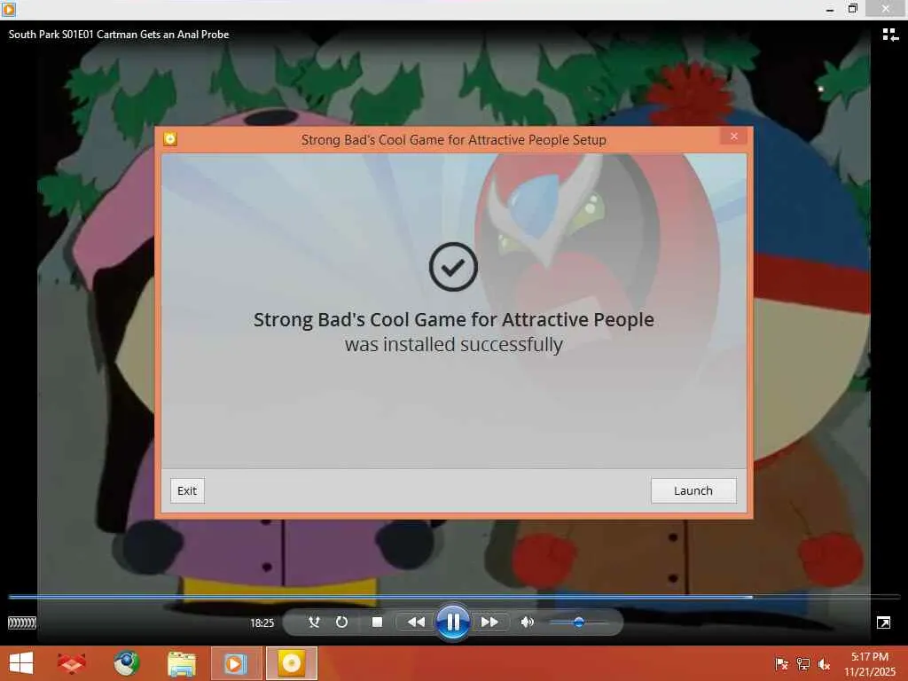Pause the video in Media Player
Image resolution: width=908 pixels, height=681 pixels.
[x=453, y=622]
